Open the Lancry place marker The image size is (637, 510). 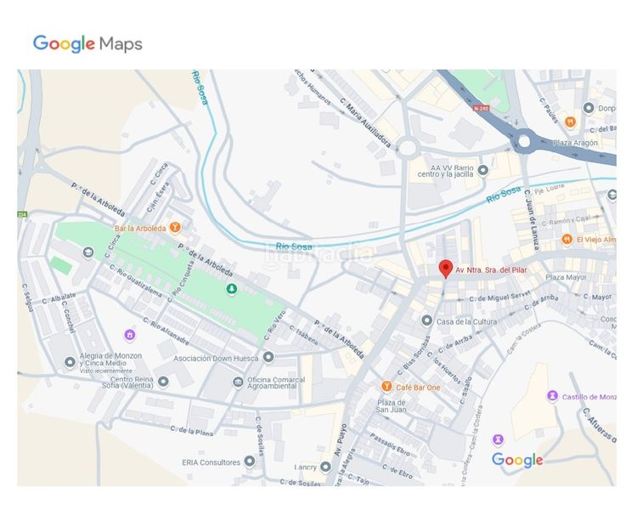point(325,467)
